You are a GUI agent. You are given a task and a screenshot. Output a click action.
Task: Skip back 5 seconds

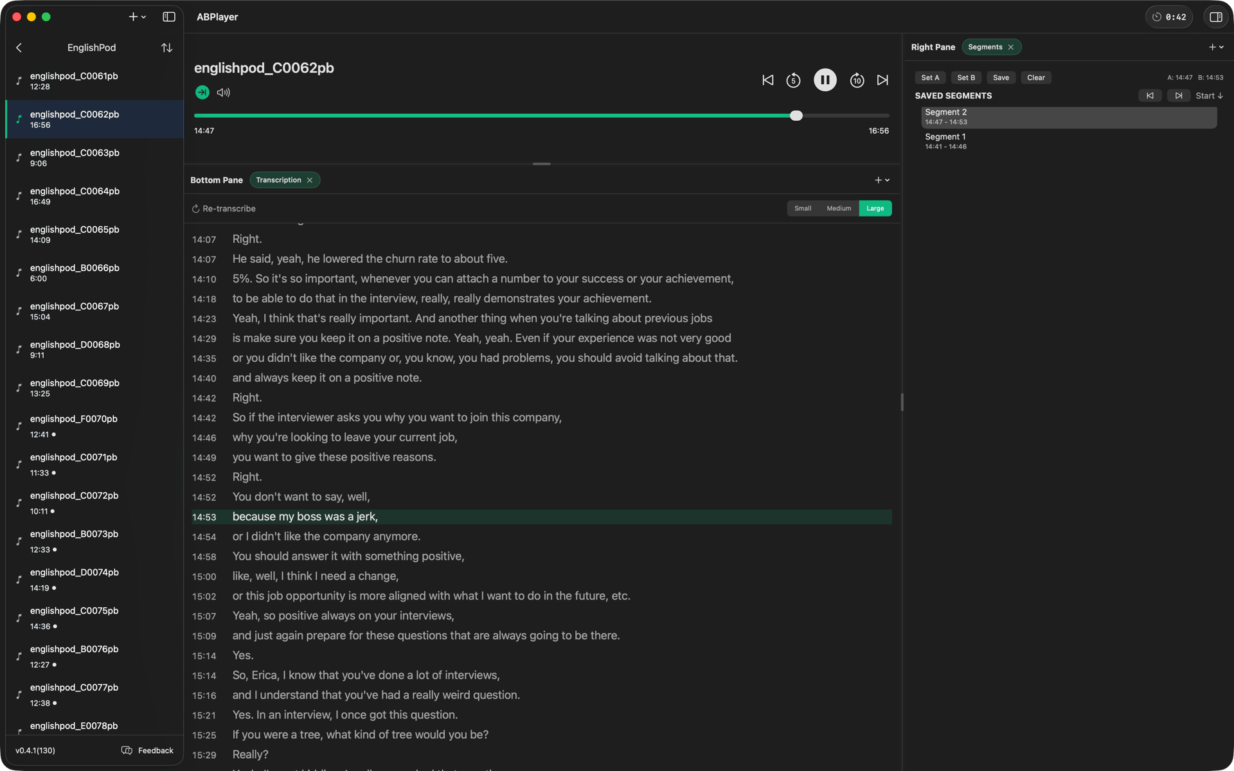click(793, 80)
